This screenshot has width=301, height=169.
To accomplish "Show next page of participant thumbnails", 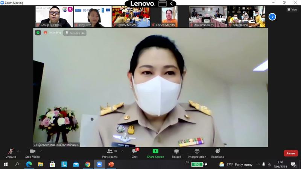I will coord(272,17).
